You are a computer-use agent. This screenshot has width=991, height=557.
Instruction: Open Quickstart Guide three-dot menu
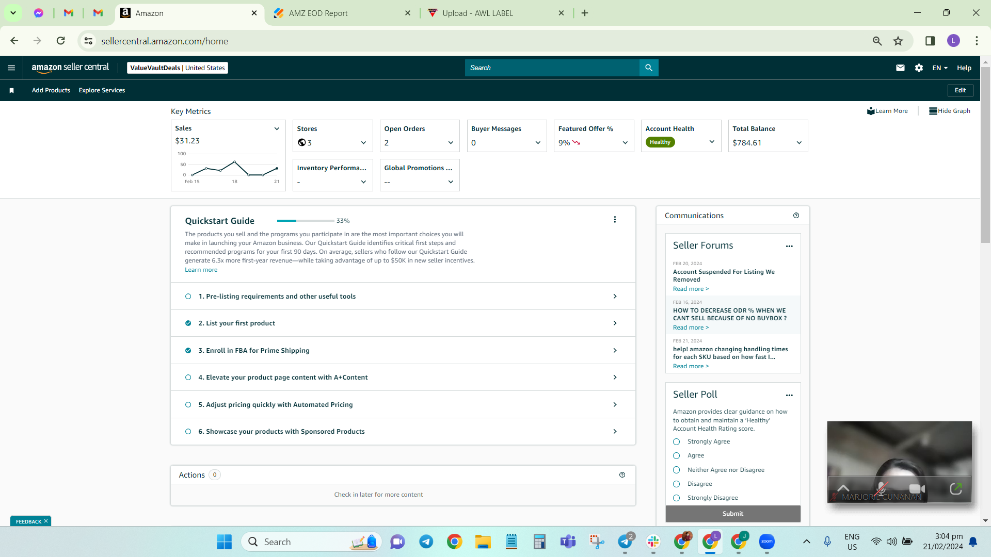tap(615, 220)
